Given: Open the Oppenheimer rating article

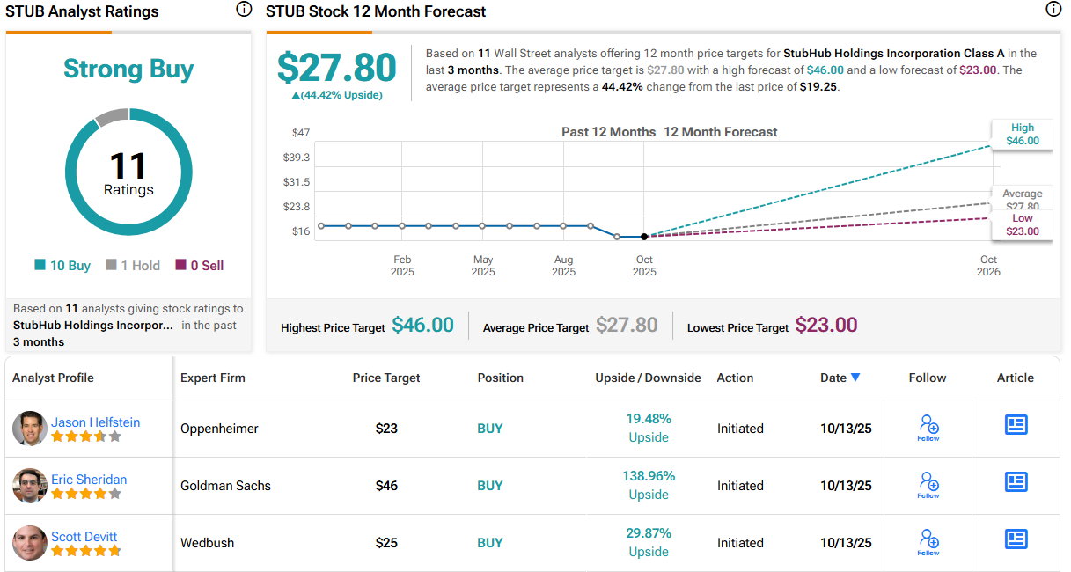Looking at the screenshot, I should coord(1016,425).
